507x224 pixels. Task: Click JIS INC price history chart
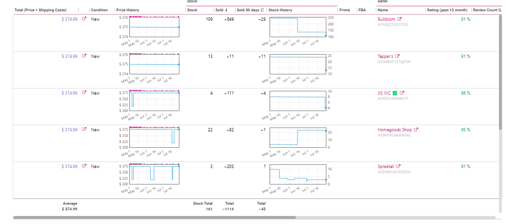pos(154,101)
